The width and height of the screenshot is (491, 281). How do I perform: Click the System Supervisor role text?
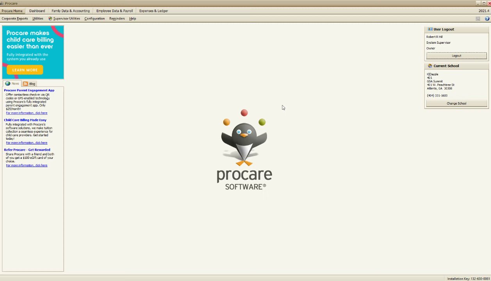(x=438, y=43)
